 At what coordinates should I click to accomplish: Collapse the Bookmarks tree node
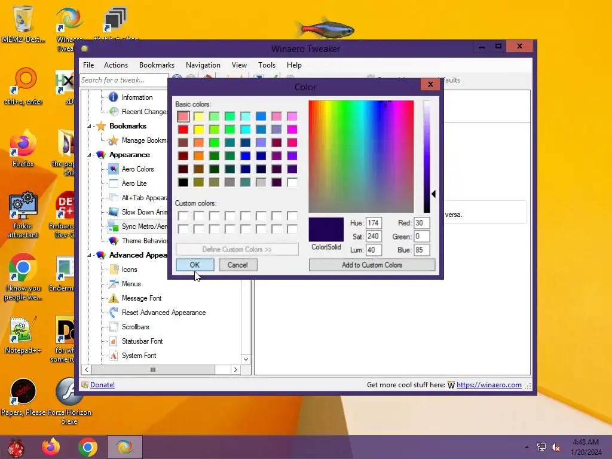point(89,126)
